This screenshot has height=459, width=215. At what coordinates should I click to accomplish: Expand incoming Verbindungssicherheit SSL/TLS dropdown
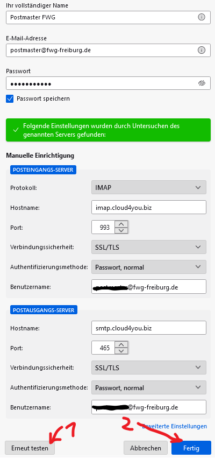point(148,247)
